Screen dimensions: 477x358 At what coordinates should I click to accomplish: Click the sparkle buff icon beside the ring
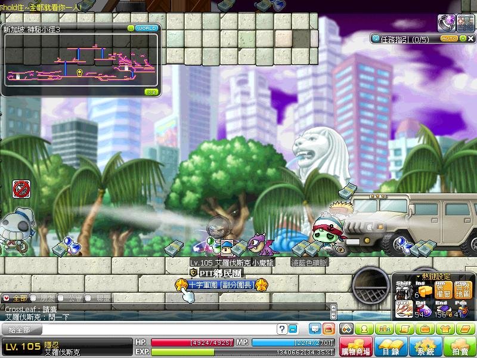tap(466, 23)
